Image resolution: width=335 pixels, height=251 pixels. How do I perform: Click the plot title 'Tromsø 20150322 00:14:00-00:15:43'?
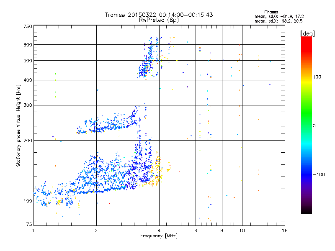tap(159, 15)
